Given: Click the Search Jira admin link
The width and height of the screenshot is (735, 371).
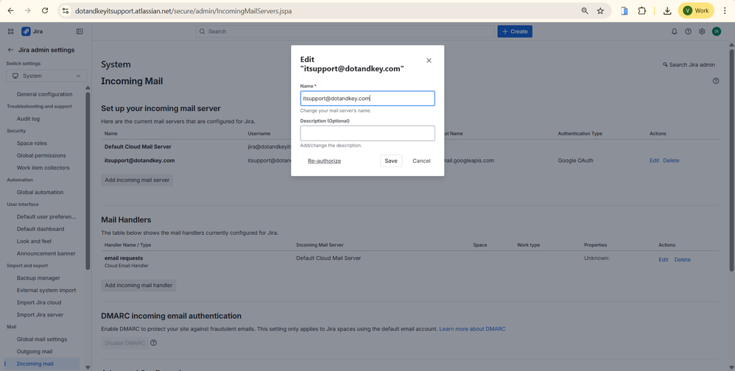Looking at the screenshot, I should (x=689, y=65).
